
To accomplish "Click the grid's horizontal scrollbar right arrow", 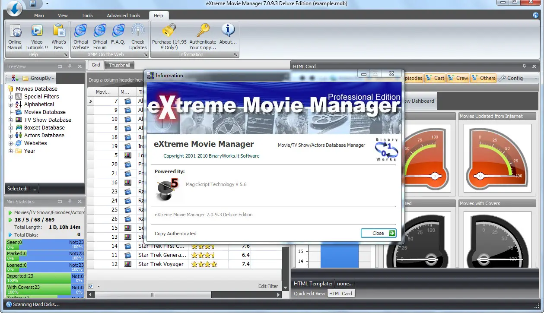I will coord(278,294).
